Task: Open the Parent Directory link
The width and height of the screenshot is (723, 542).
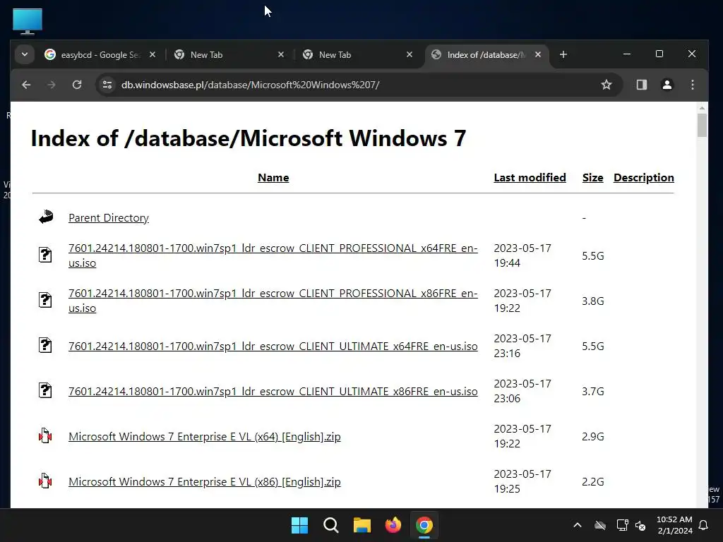Action: pos(108,217)
